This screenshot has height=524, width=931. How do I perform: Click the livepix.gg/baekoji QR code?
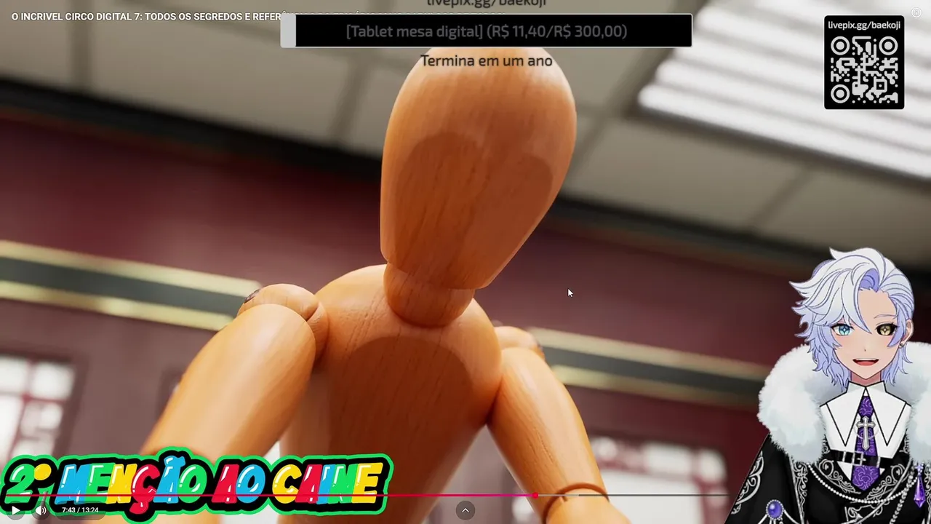tap(864, 71)
